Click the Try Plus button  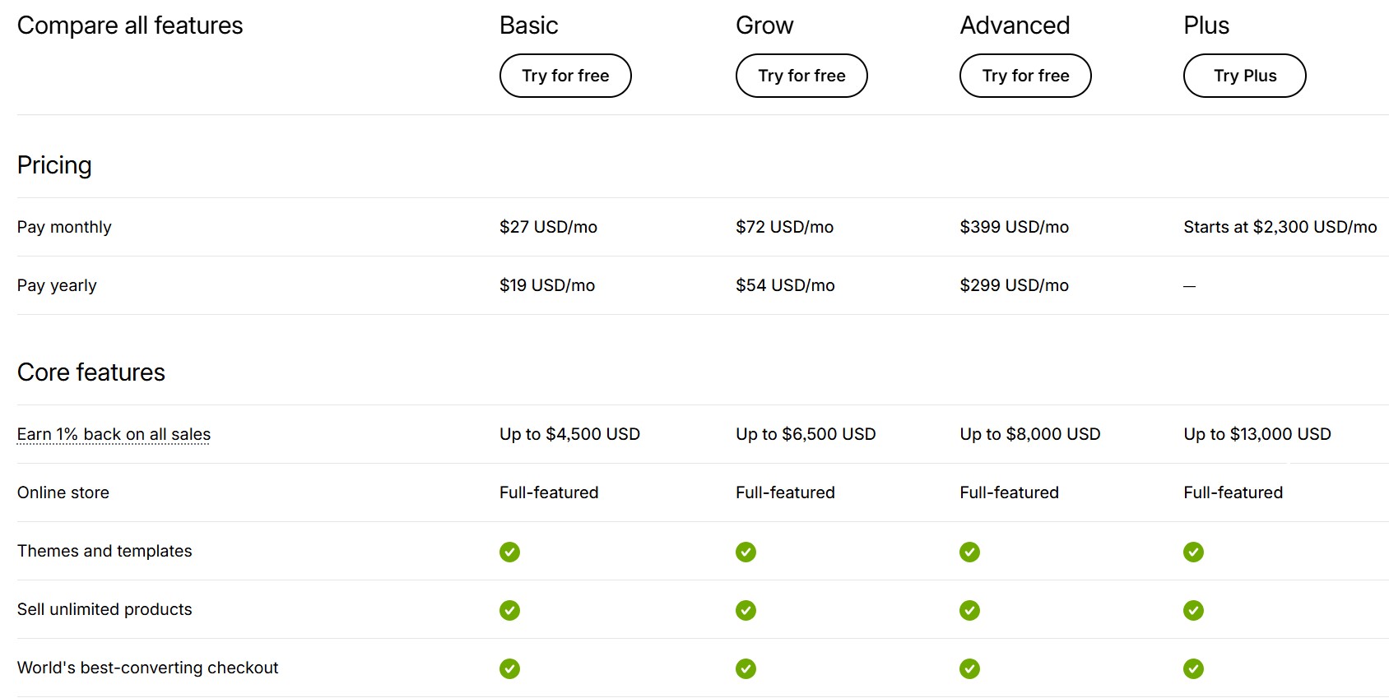pyautogui.click(x=1245, y=76)
